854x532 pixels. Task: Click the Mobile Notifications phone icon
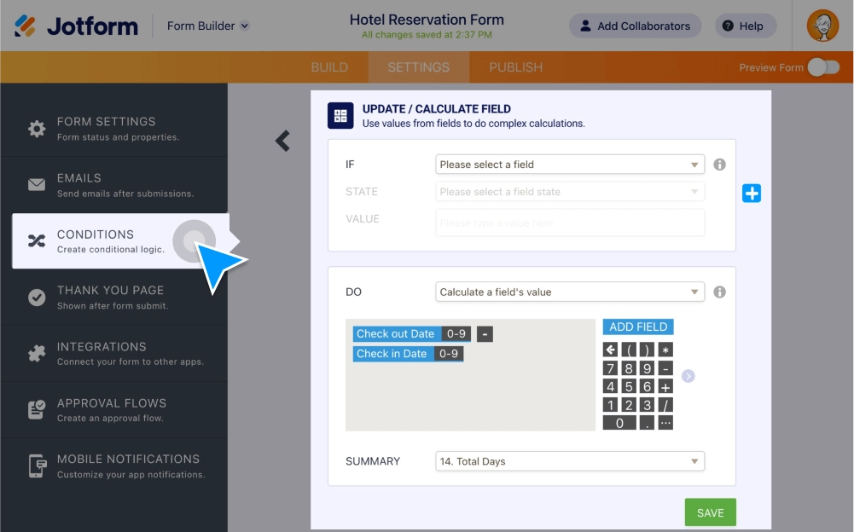(x=36, y=465)
